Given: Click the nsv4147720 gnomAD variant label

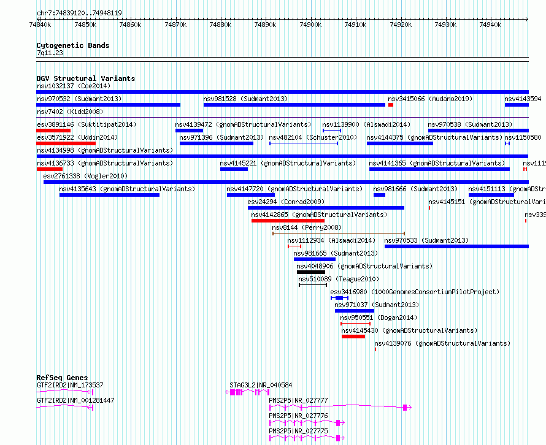Looking at the screenshot, I should [294, 189].
